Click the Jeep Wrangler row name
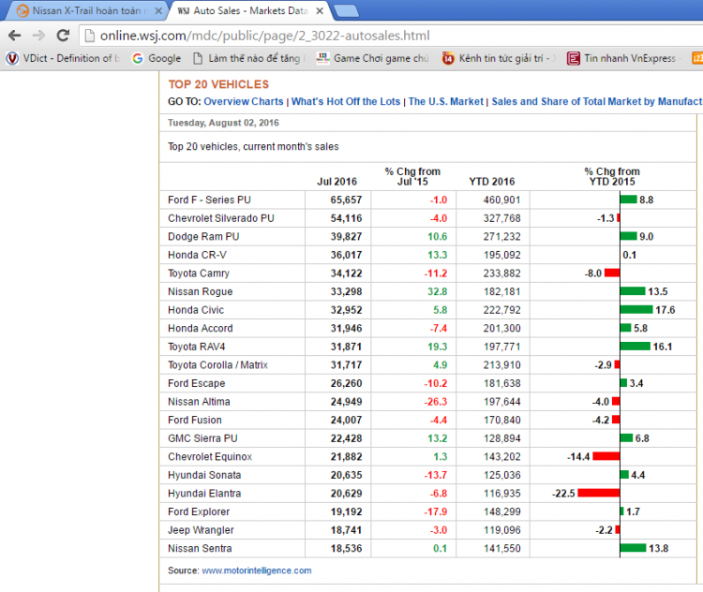Screen dimensions: 703x592 coord(201,530)
